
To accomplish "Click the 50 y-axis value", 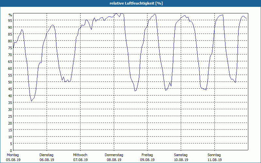I will (10, 82).
